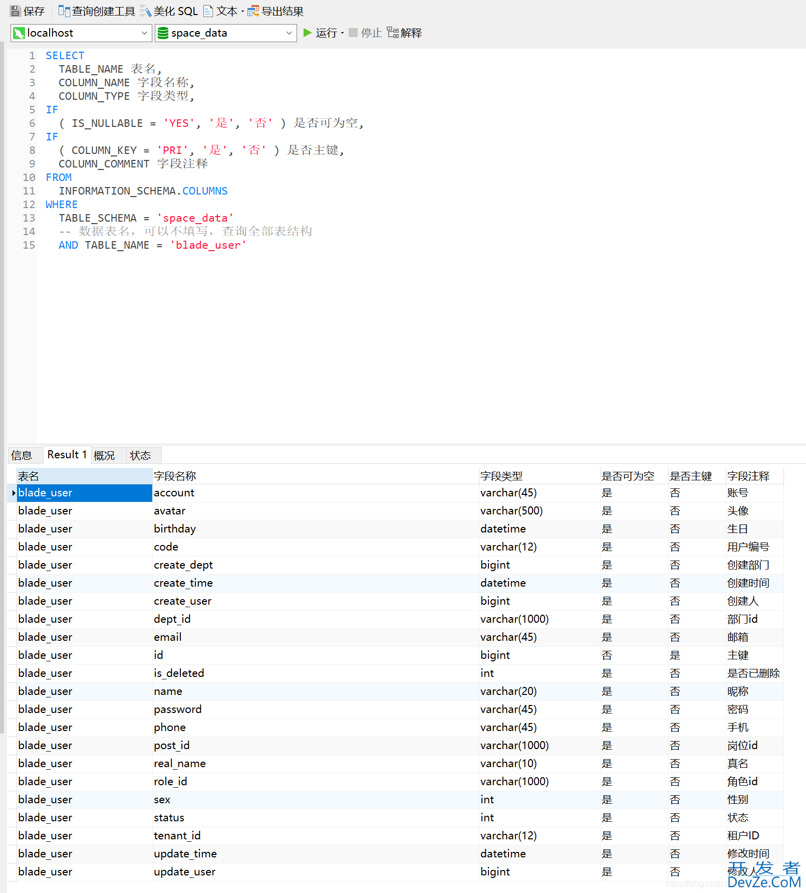The height and width of the screenshot is (893, 806).
Task: Open the Text (文本) dropdown arrow
Action: [242, 12]
